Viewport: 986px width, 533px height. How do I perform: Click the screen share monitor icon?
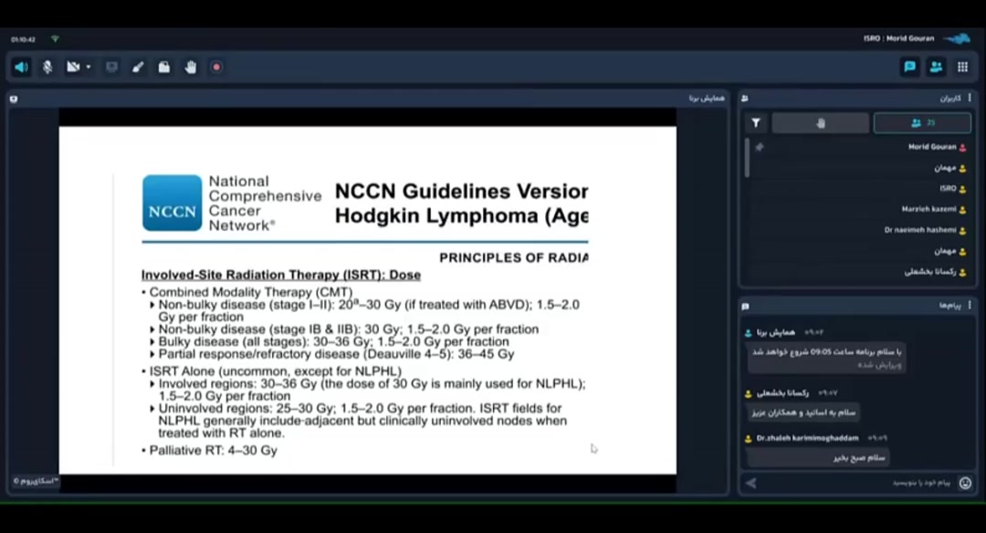point(111,67)
